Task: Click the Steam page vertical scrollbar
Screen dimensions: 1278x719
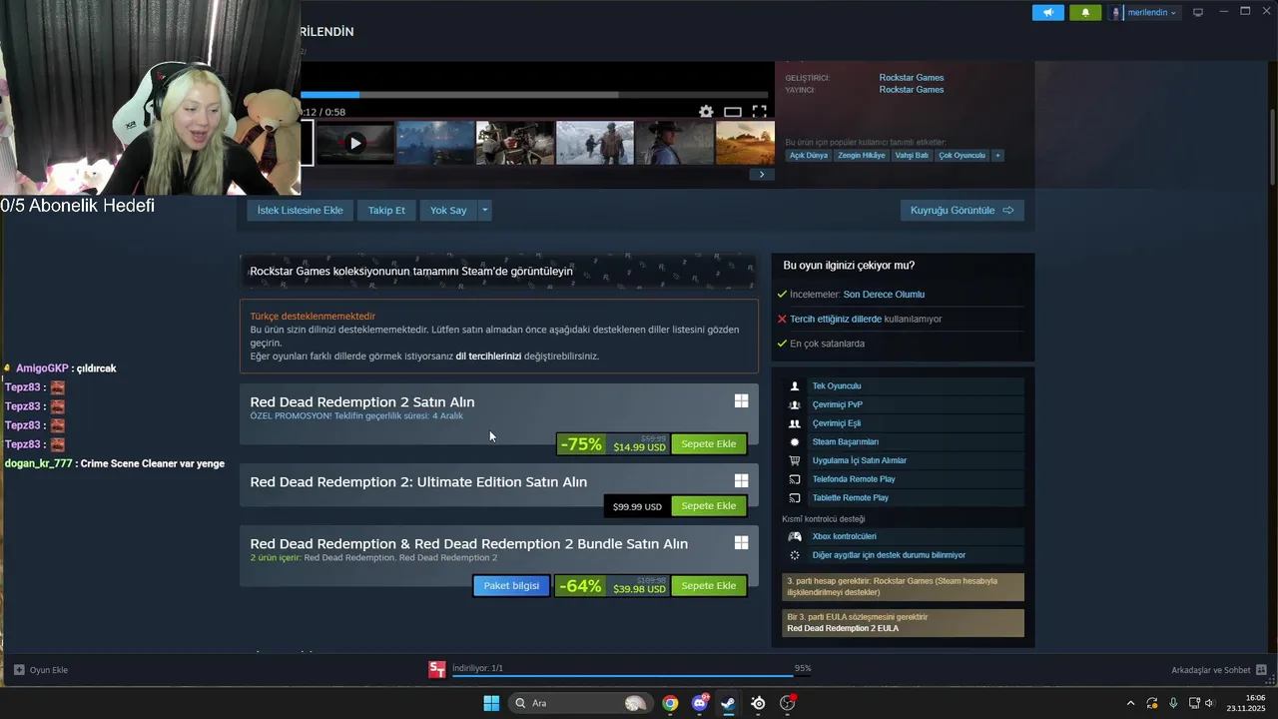Action: pos(1272,145)
